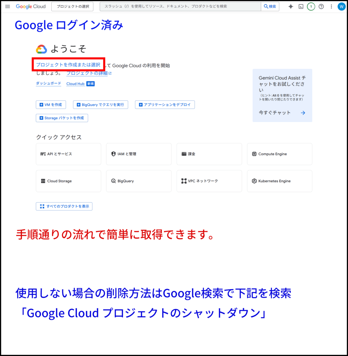Open プロジェクトの詳細 external link
This screenshot has height=356, width=348.
point(89,73)
